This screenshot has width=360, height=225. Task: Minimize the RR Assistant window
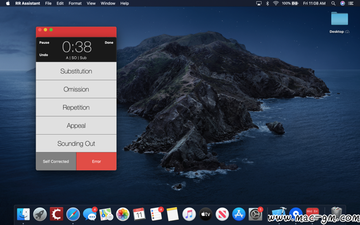(45, 30)
